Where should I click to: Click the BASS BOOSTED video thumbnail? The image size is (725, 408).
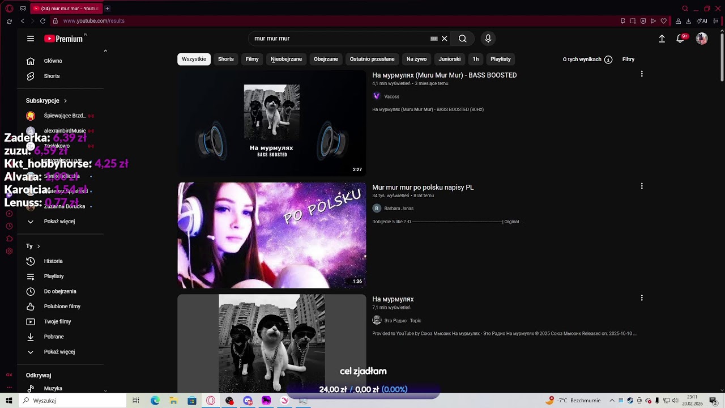(272, 123)
